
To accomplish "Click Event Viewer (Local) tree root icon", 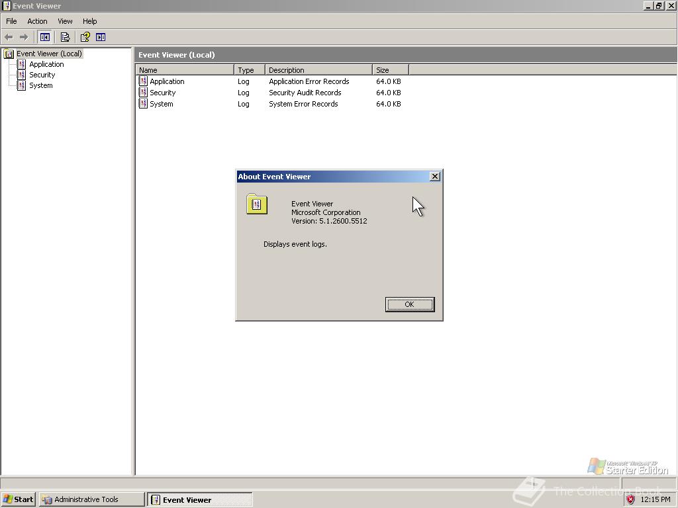I will (9, 54).
